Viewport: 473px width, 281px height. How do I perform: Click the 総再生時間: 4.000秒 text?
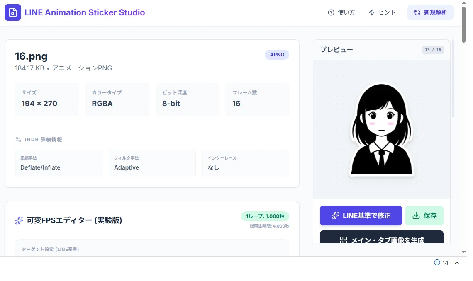tap(269, 226)
